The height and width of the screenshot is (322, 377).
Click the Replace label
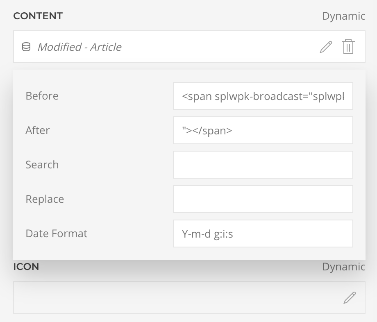pyautogui.click(x=45, y=199)
